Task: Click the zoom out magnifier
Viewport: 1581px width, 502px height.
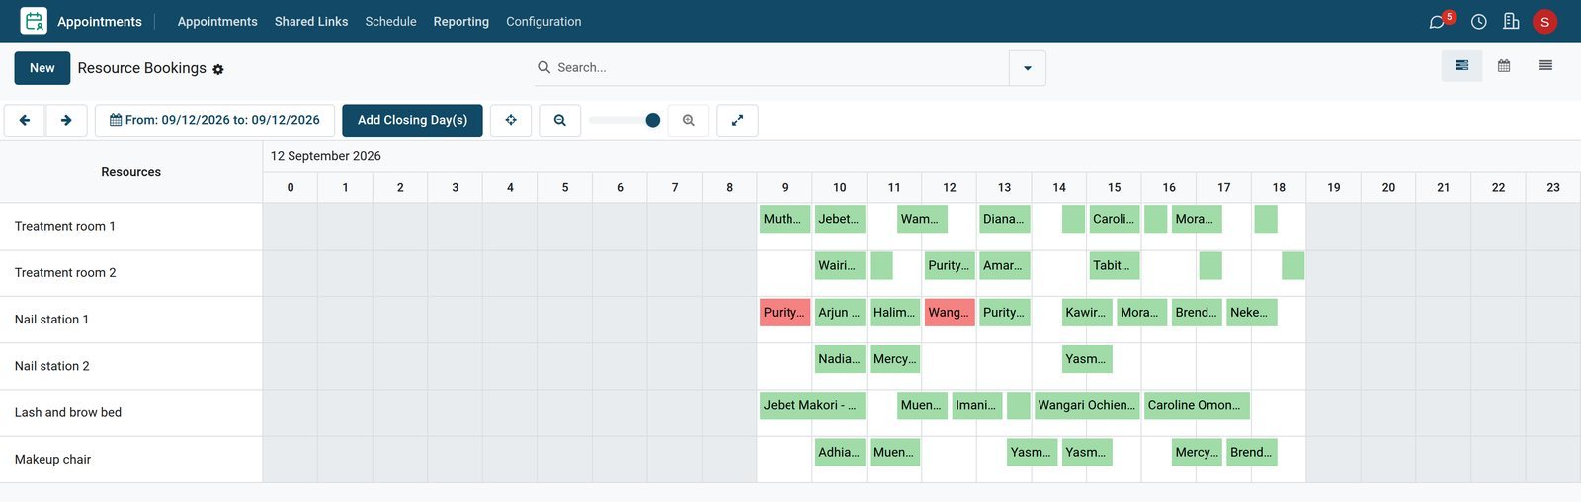Action: click(x=560, y=120)
